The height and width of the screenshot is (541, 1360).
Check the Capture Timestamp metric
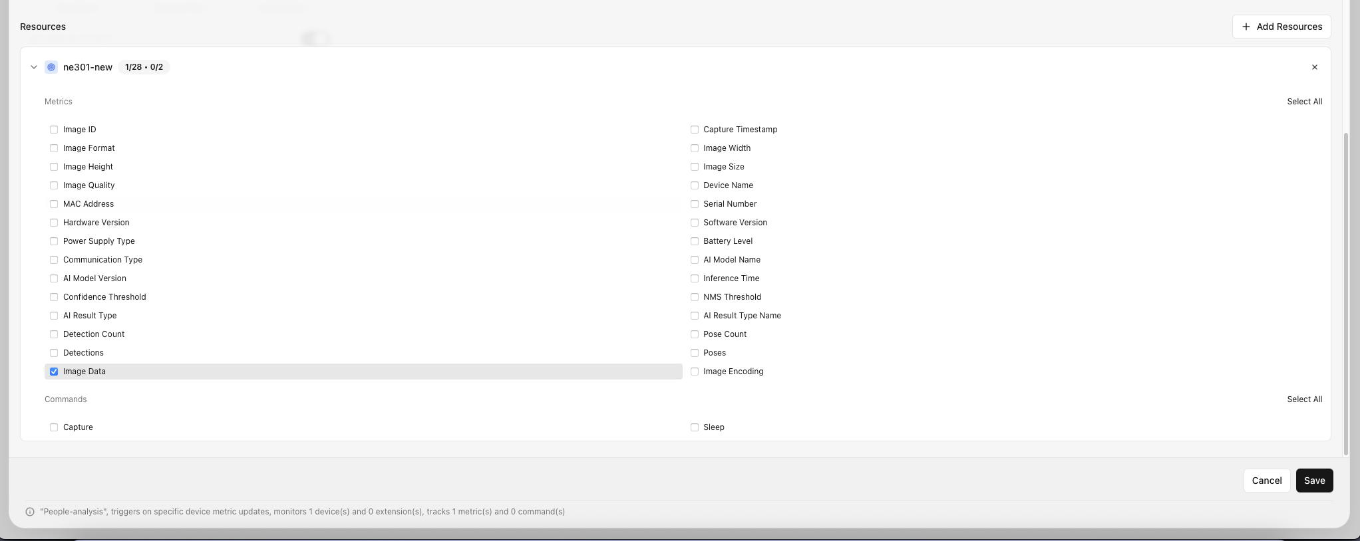coord(694,130)
